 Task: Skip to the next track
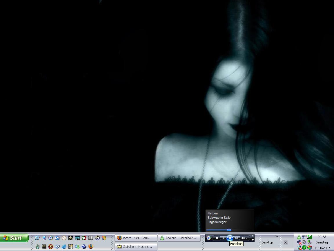pos(237,238)
